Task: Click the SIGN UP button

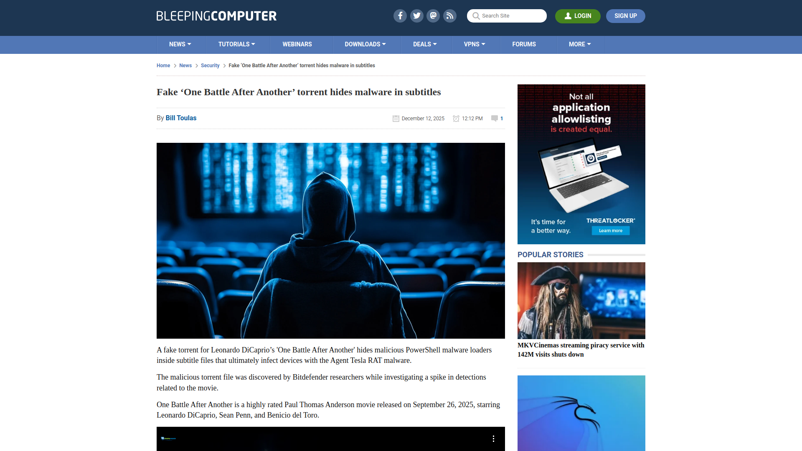Action: coord(625,16)
